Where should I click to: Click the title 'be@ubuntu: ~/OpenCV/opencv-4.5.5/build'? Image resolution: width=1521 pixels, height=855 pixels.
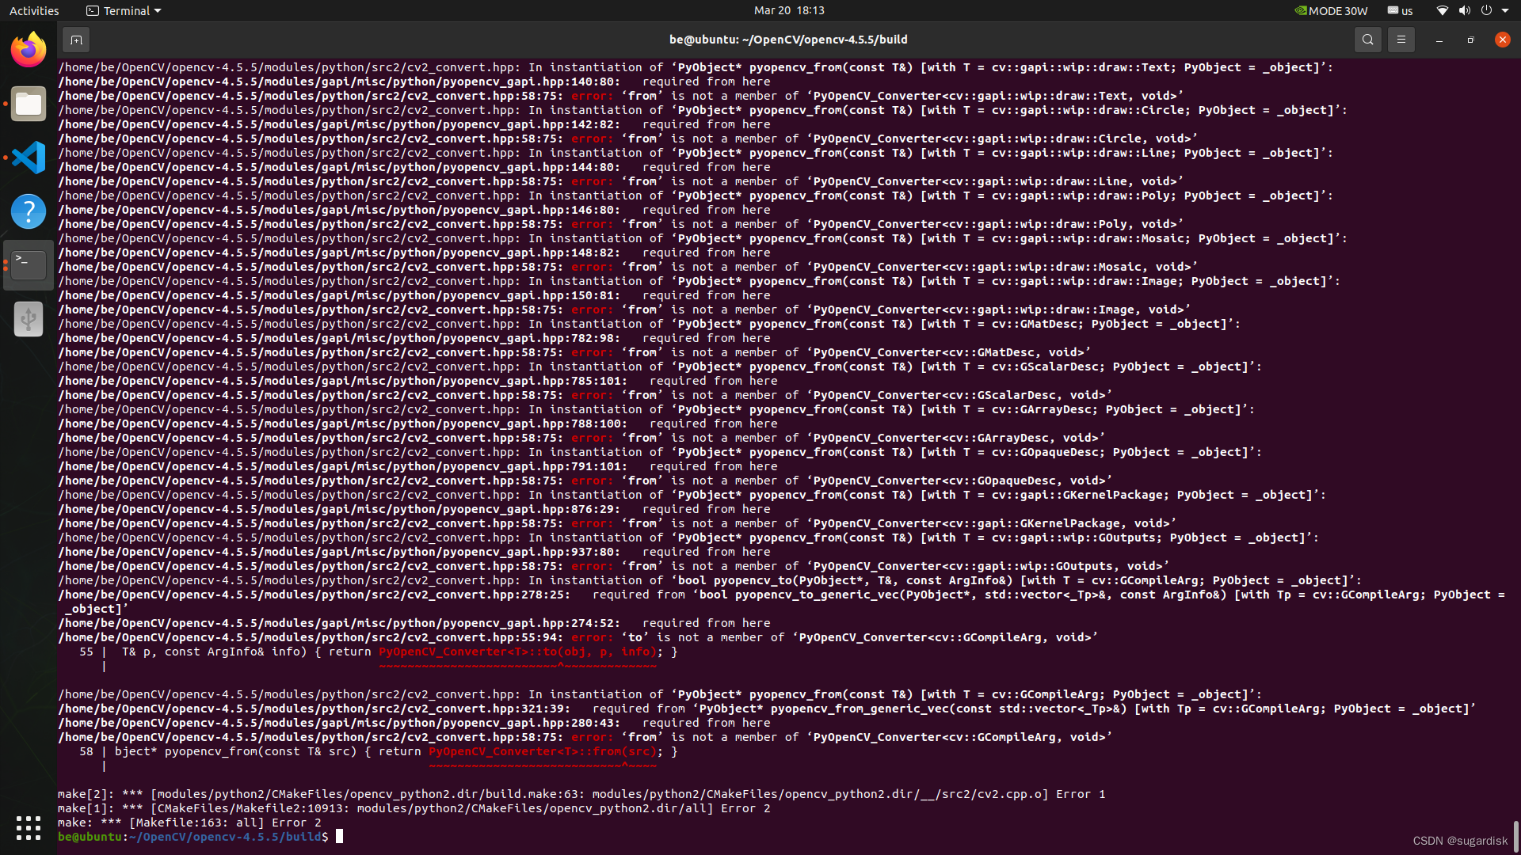coord(788,40)
